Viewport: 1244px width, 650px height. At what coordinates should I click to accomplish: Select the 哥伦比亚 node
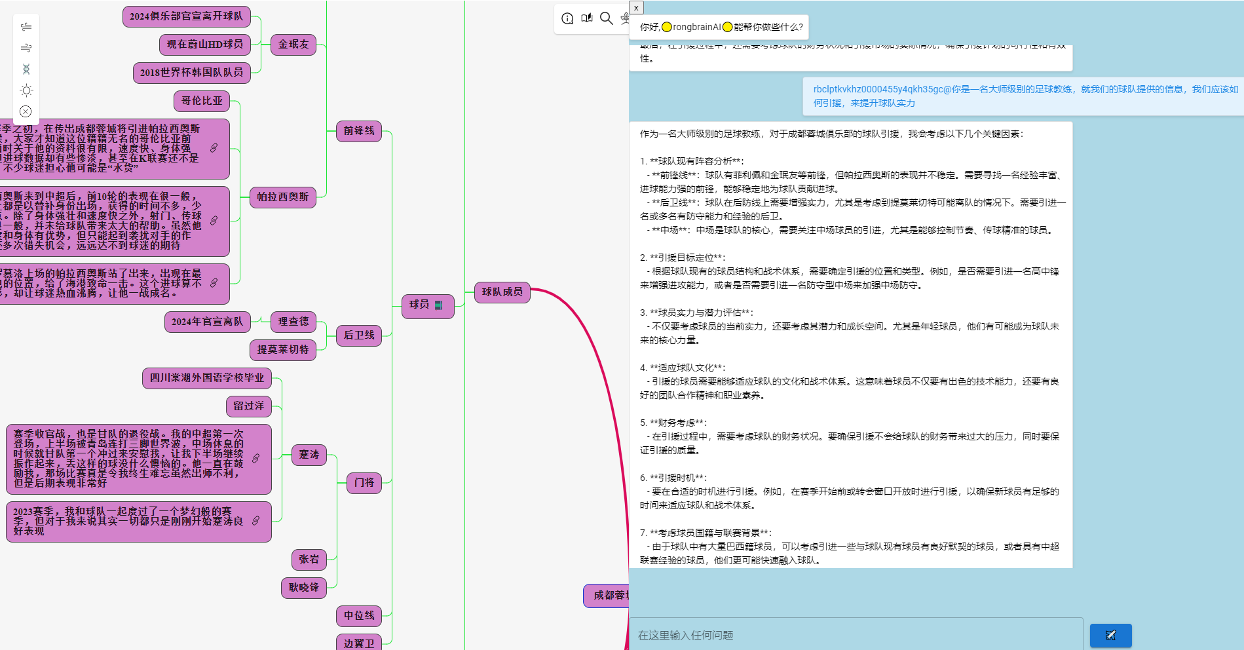(202, 102)
